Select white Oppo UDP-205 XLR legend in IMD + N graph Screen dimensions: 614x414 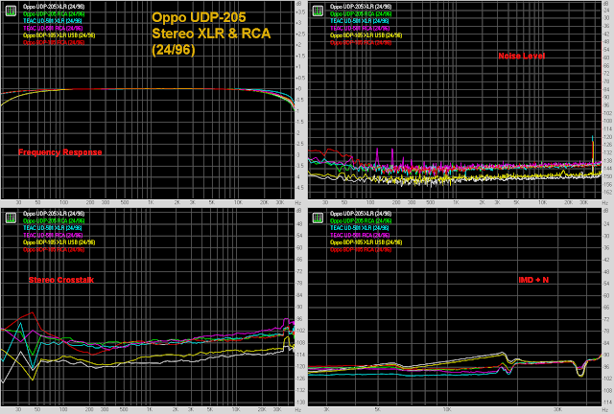361,214
